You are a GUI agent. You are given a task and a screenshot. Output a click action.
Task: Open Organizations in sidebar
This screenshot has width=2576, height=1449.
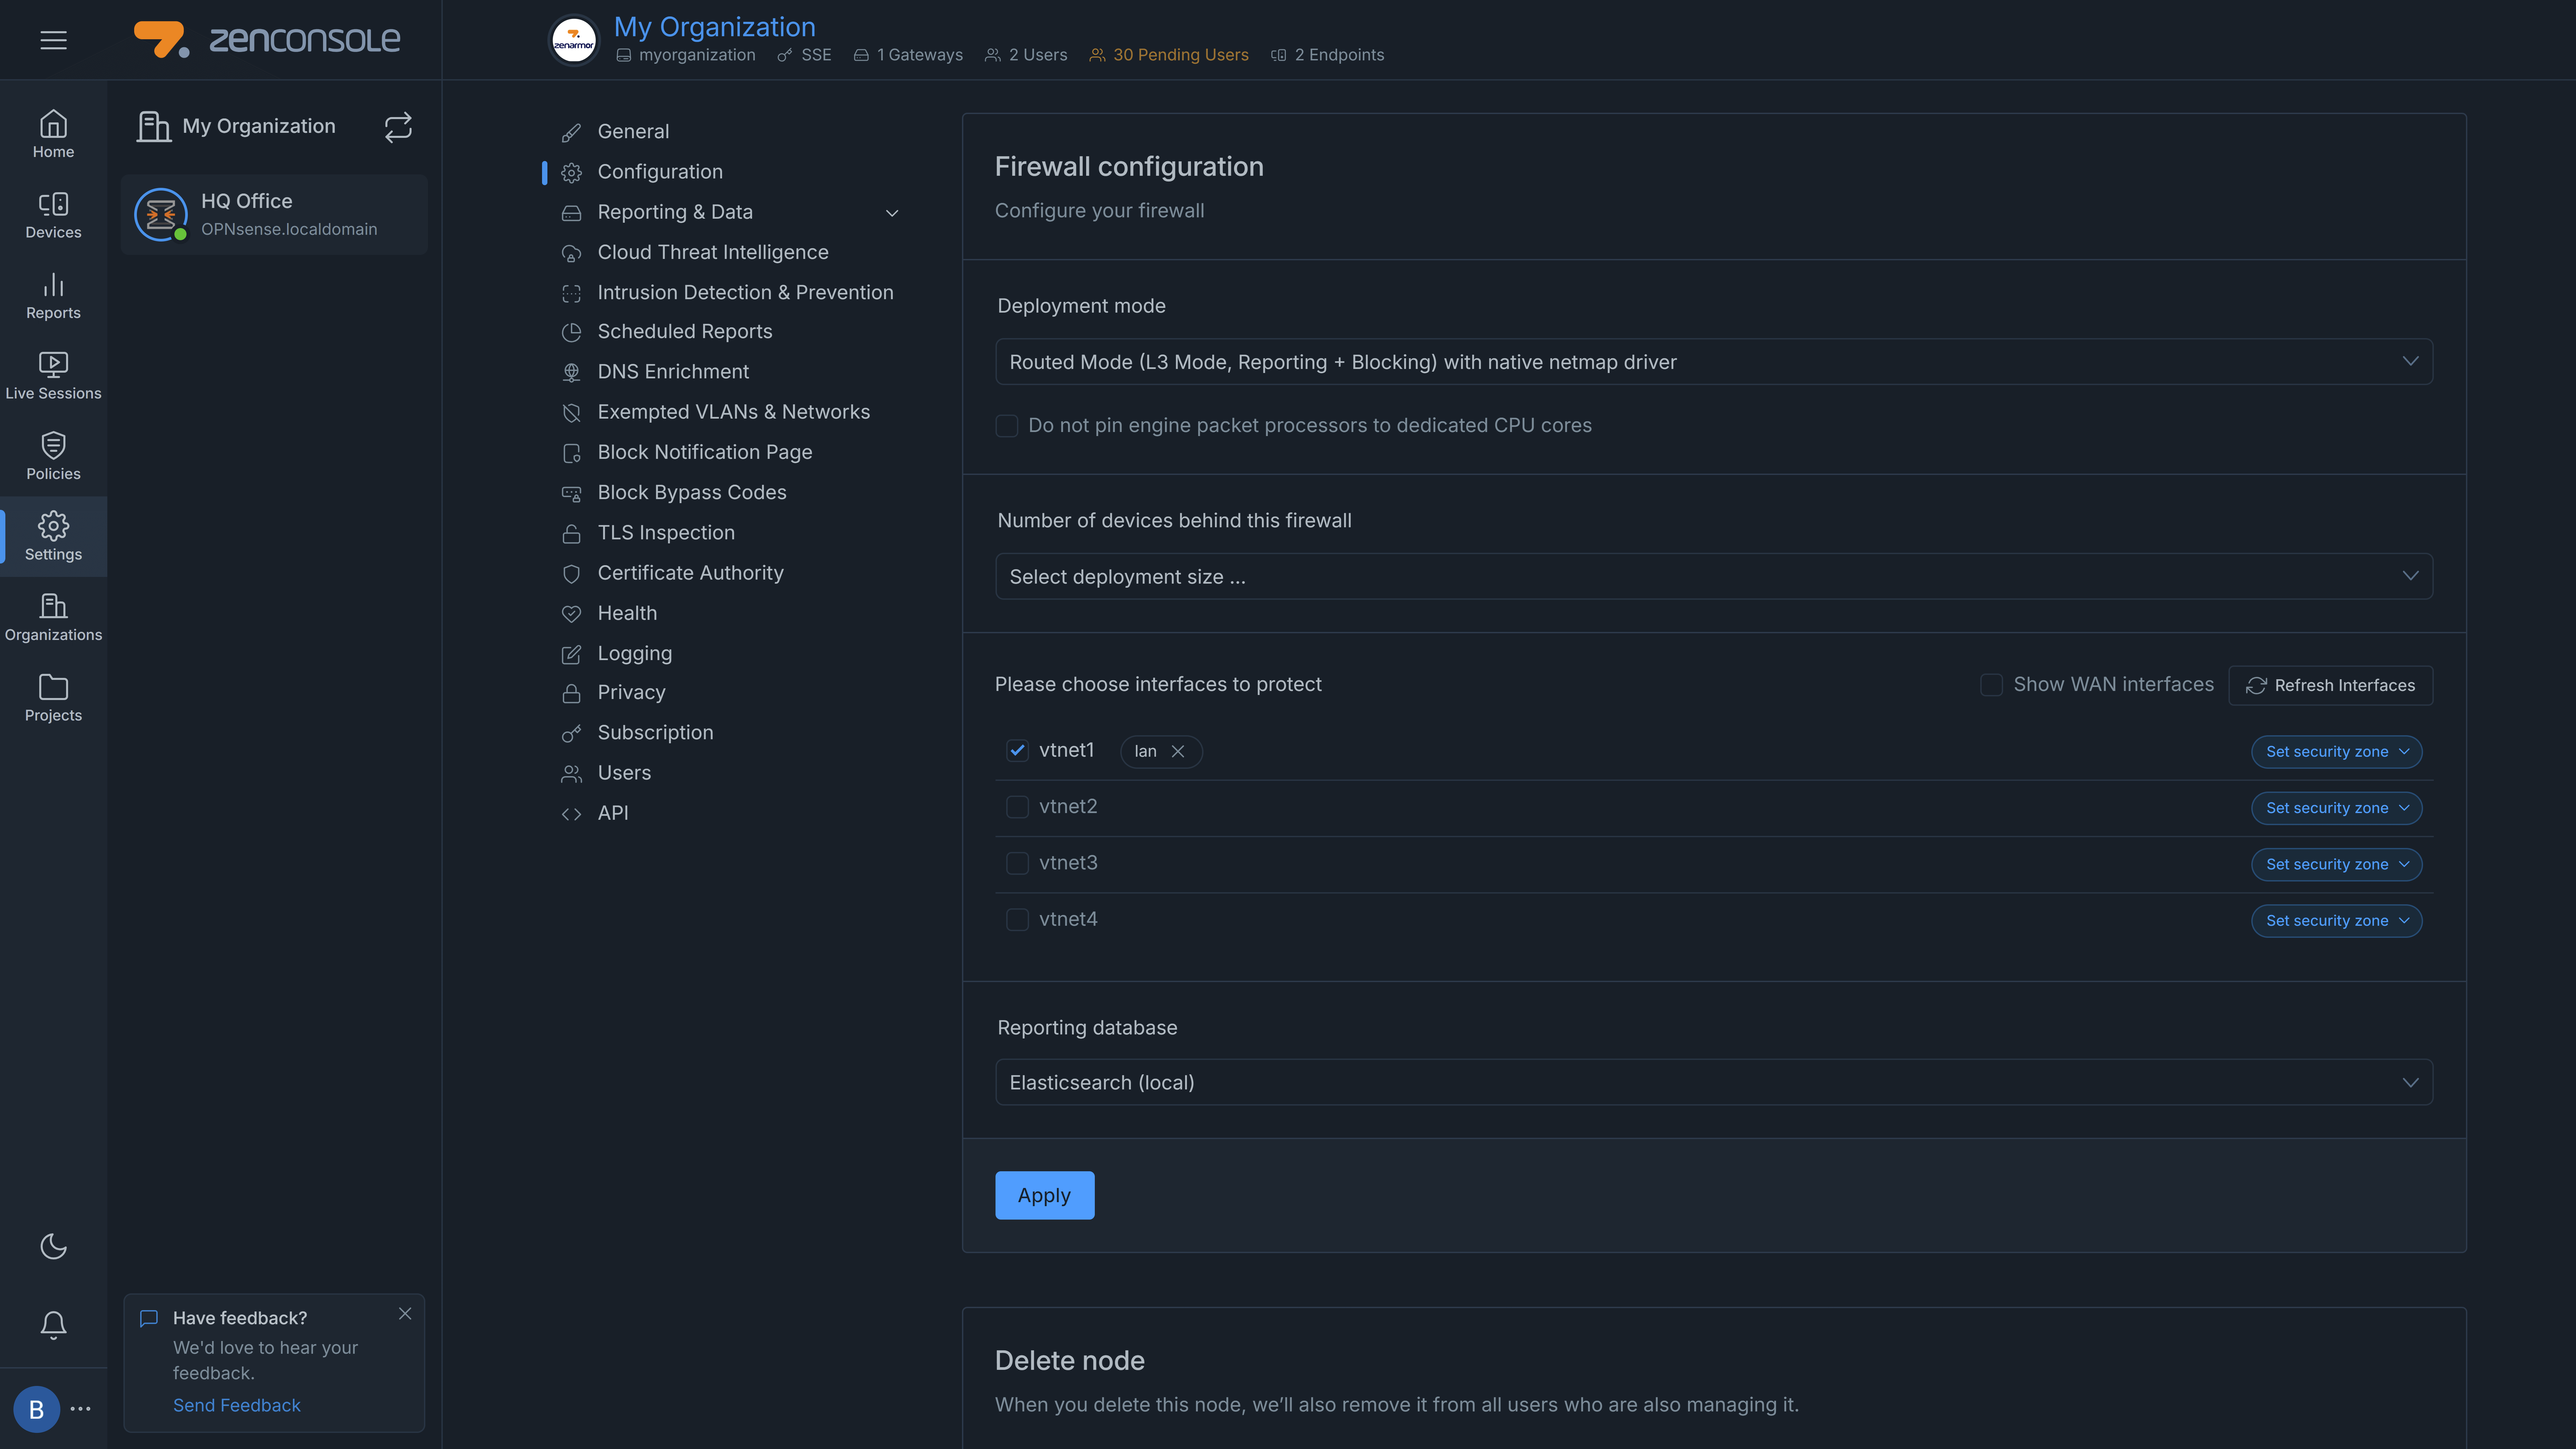click(x=53, y=617)
